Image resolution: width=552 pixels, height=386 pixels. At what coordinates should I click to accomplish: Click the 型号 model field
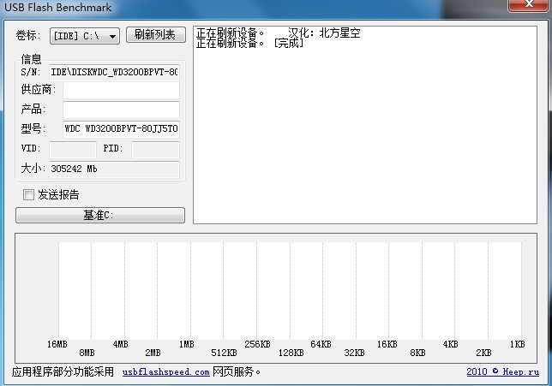tap(121, 129)
